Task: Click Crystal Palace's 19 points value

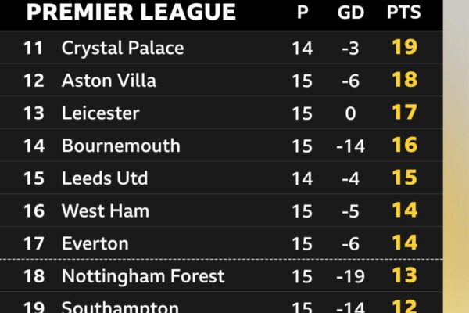Action: (404, 47)
